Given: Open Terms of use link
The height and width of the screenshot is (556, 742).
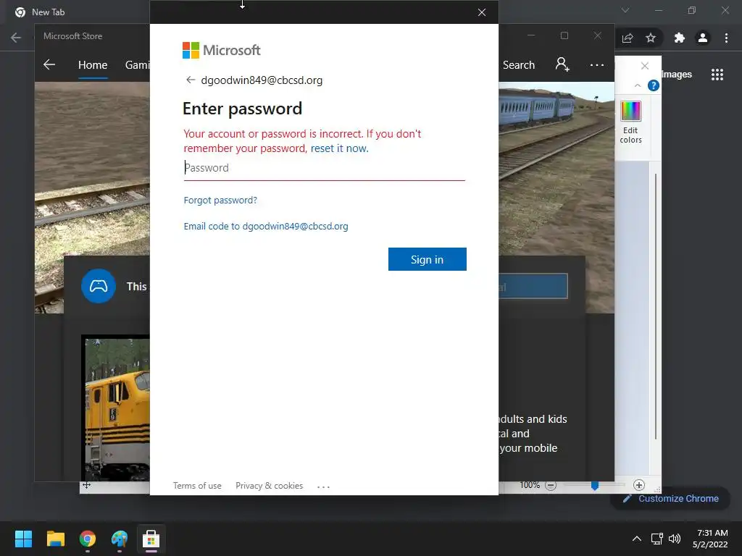Looking at the screenshot, I should (x=197, y=486).
